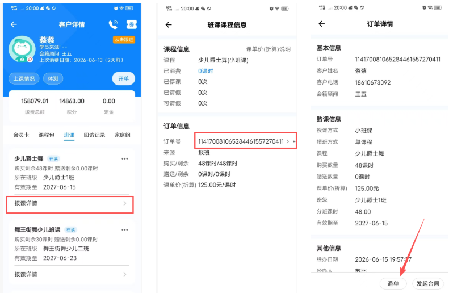Expand 报课详情 under 舞王街舞少儿班课

tap(70, 274)
